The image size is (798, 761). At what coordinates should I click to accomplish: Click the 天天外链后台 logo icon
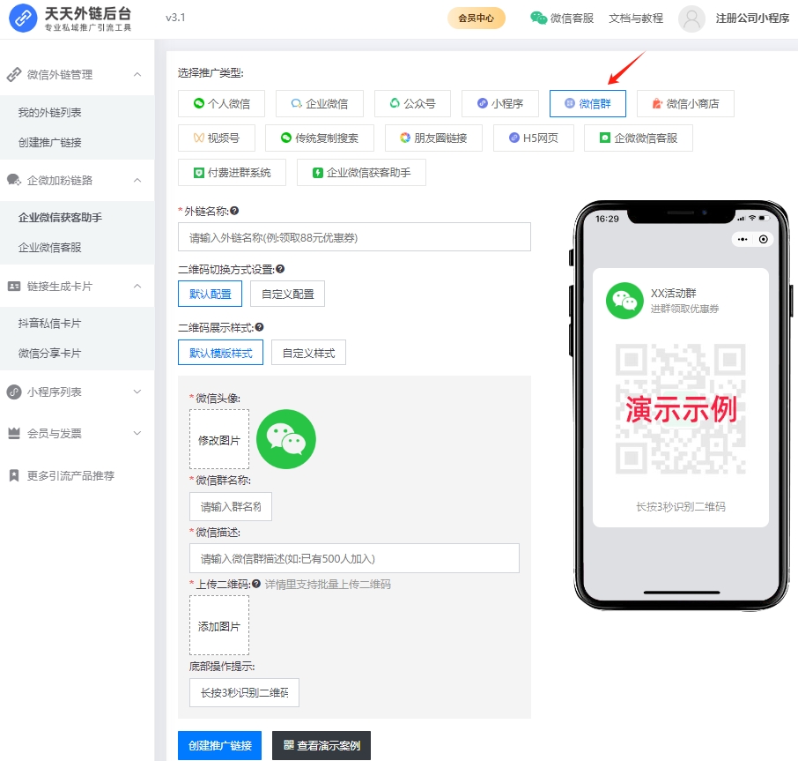coord(23,19)
